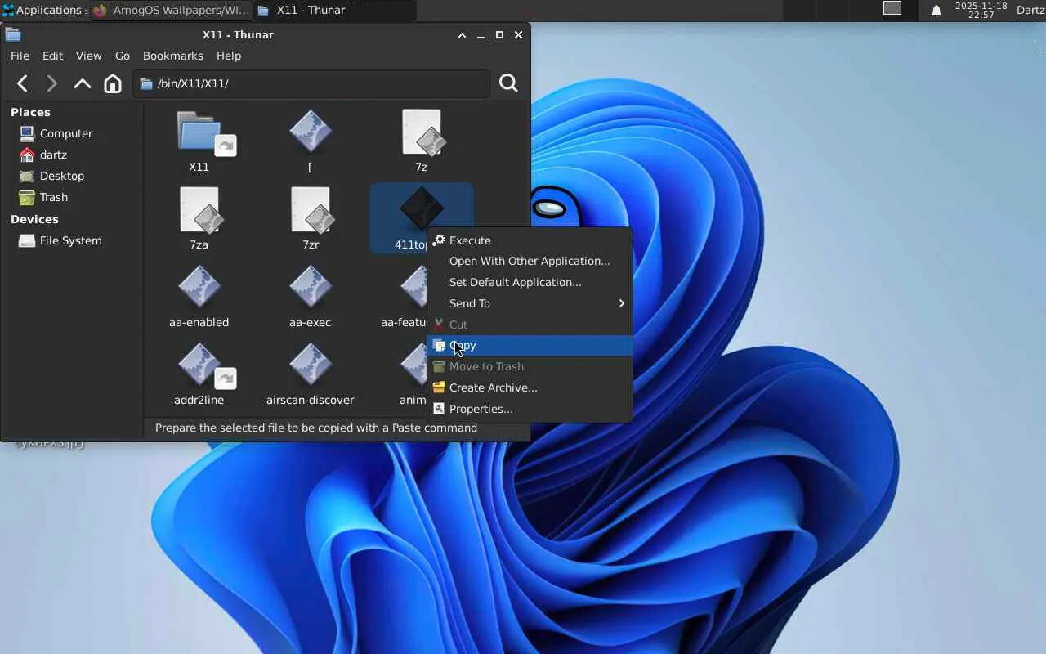Screen dimensions: 1046x654
Task: Choose Create Archive... in context menu
Action: point(530,387)
